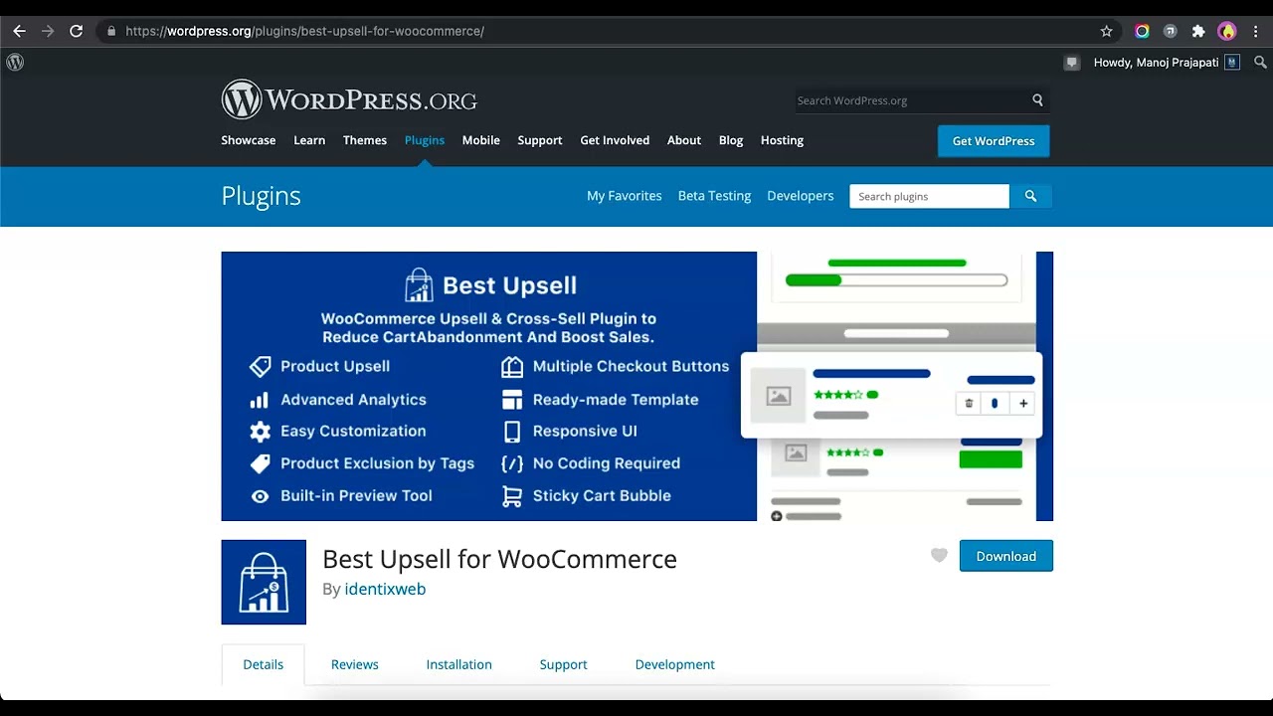Click the WordPress.org logo

point(349,99)
